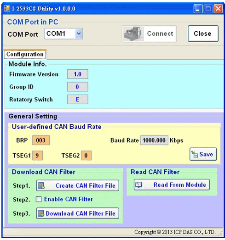Expand the COM Port dropdown arrow
Screen dimensions: 225x240
79,33
